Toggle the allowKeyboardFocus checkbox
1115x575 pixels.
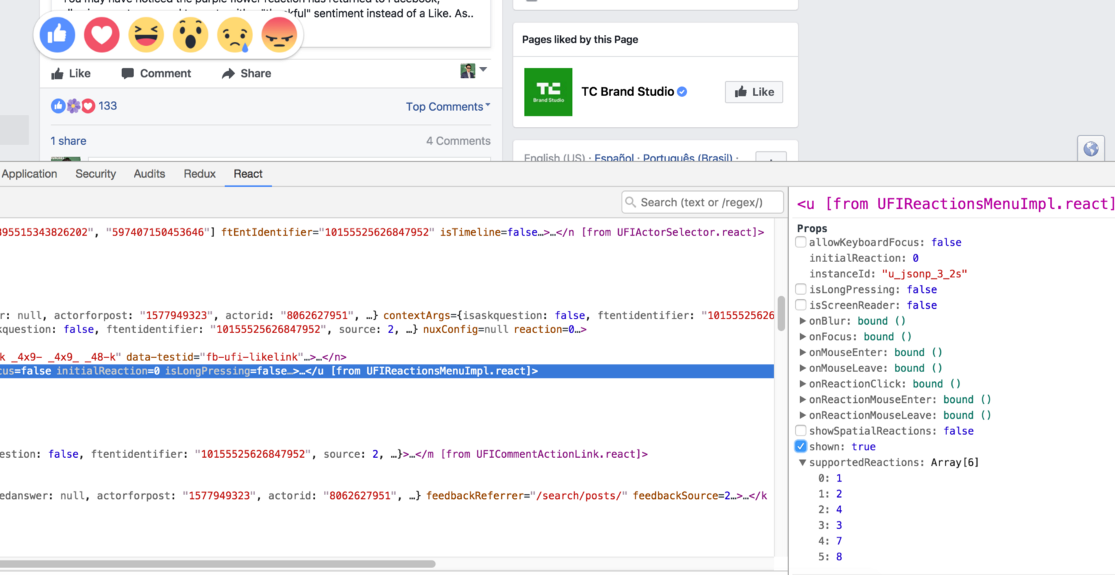[x=801, y=243]
